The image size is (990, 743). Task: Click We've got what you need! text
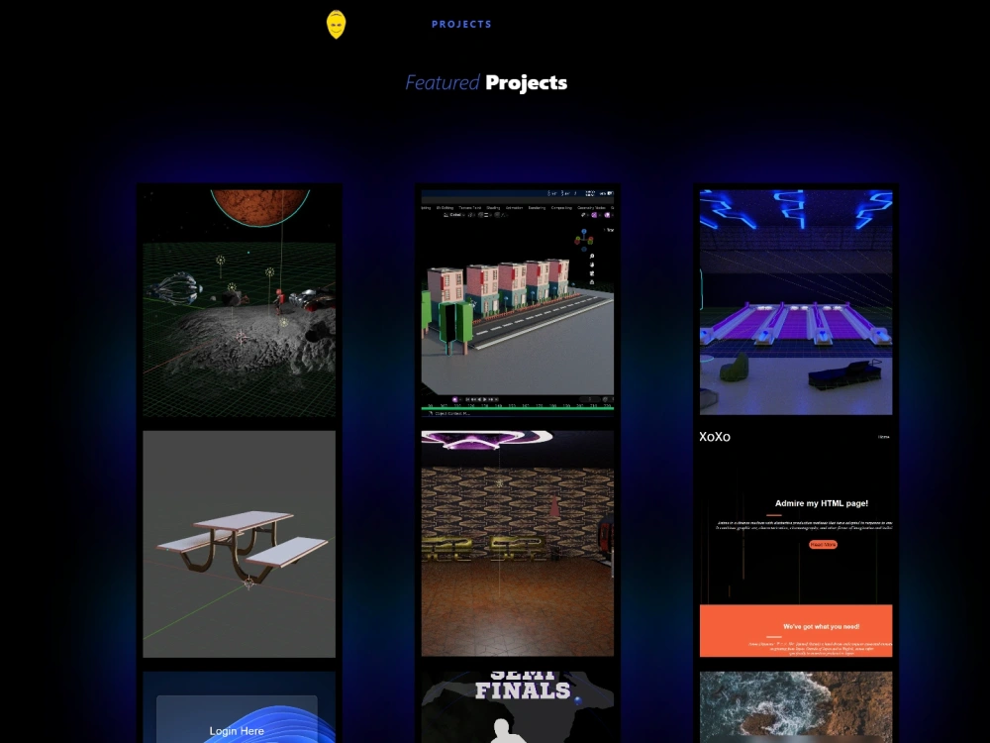pyautogui.click(x=821, y=627)
